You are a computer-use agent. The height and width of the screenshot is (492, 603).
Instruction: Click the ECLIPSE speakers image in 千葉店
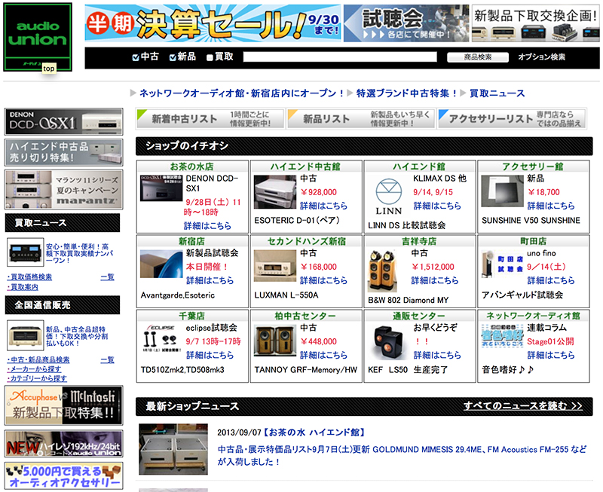(x=161, y=338)
